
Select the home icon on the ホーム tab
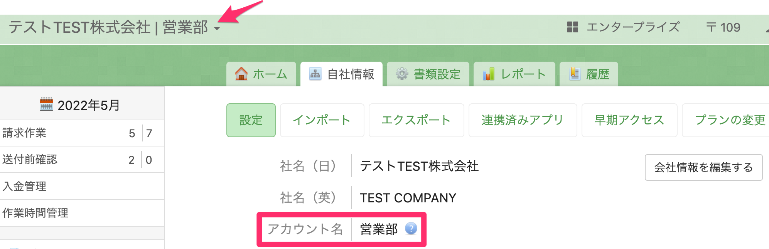coord(241,74)
